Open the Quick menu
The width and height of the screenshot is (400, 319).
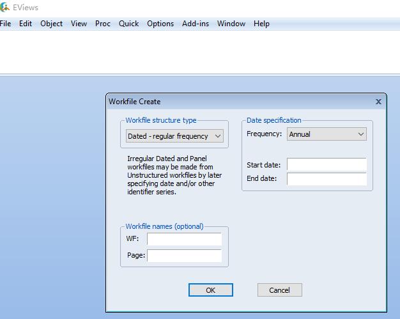(x=128, y=24)
